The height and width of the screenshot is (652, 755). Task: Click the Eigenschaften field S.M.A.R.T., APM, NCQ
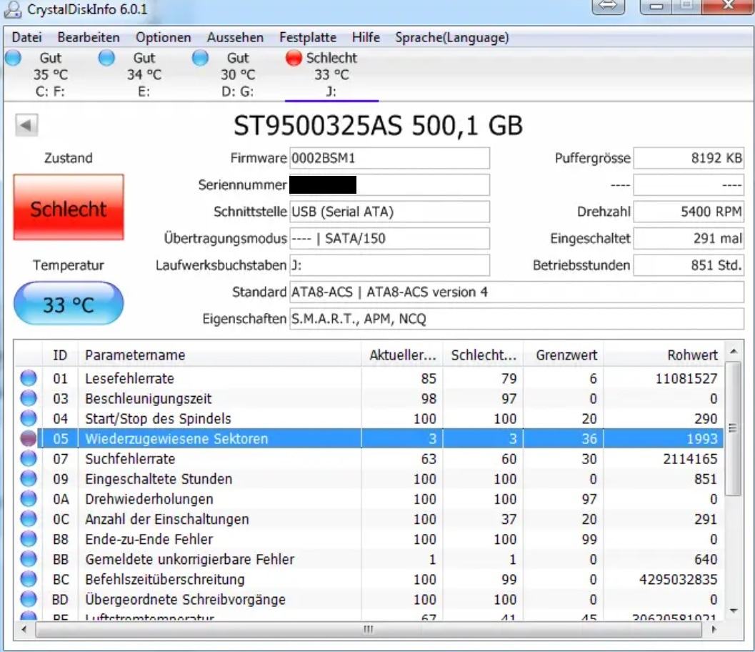[x=516, y=319]
